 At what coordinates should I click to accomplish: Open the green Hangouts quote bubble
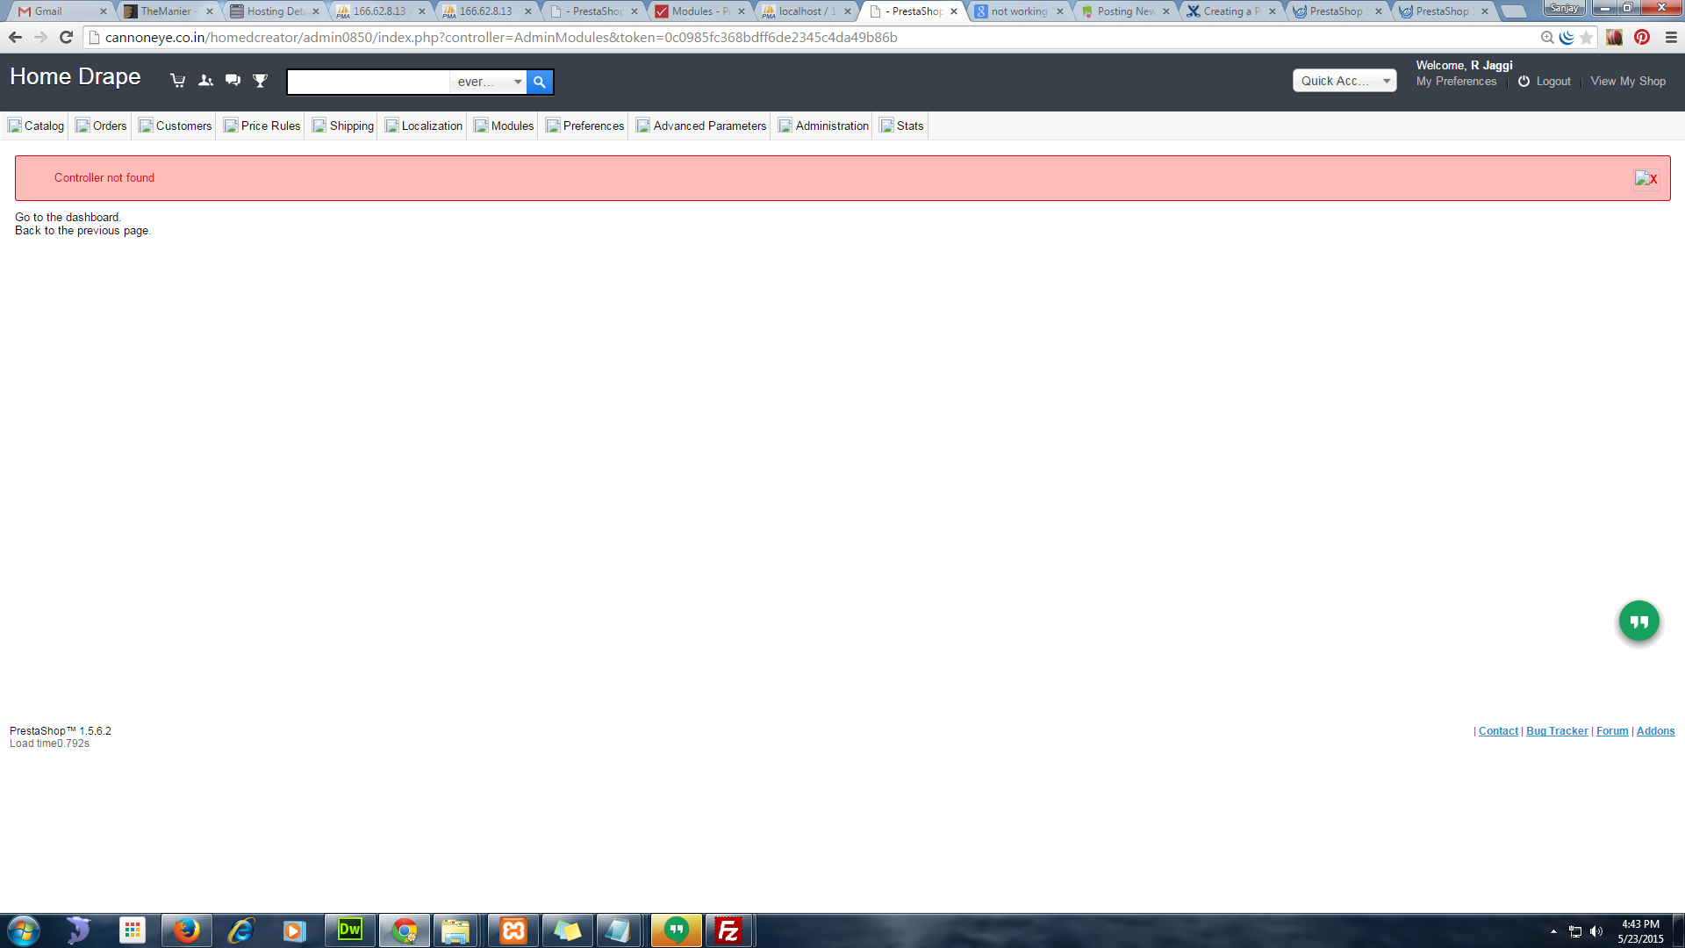(x=1638, y=621)
